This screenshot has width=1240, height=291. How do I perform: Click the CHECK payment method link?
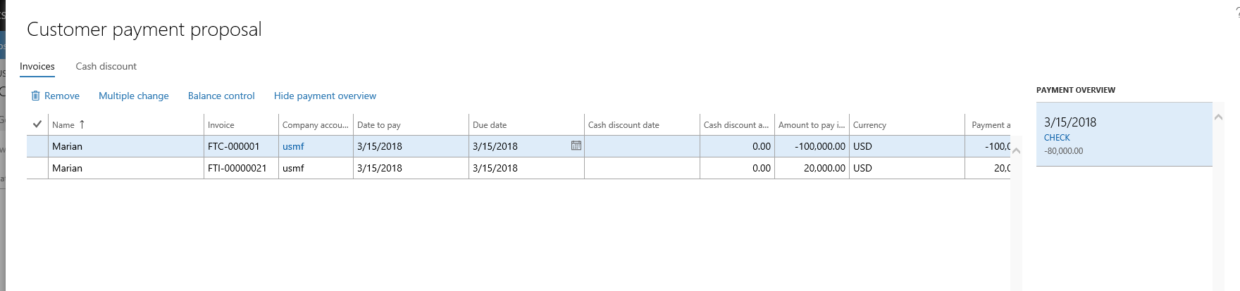1057,138
